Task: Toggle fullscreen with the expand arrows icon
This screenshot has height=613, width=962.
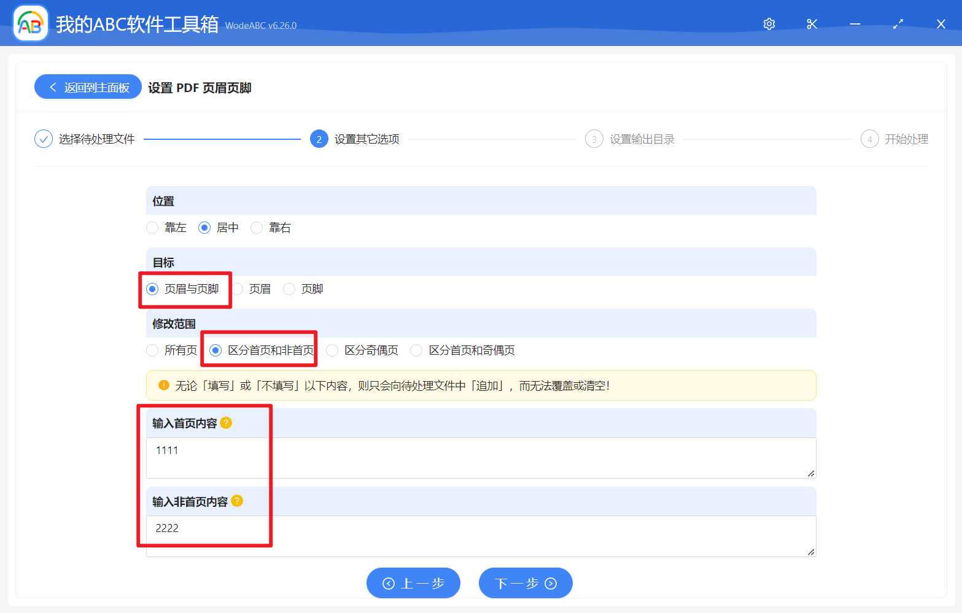Action: pyautogui.click(x=898, y=24)
